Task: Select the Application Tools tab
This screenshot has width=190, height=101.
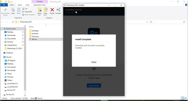Action: pyautogui.click(x=40, y=5)
